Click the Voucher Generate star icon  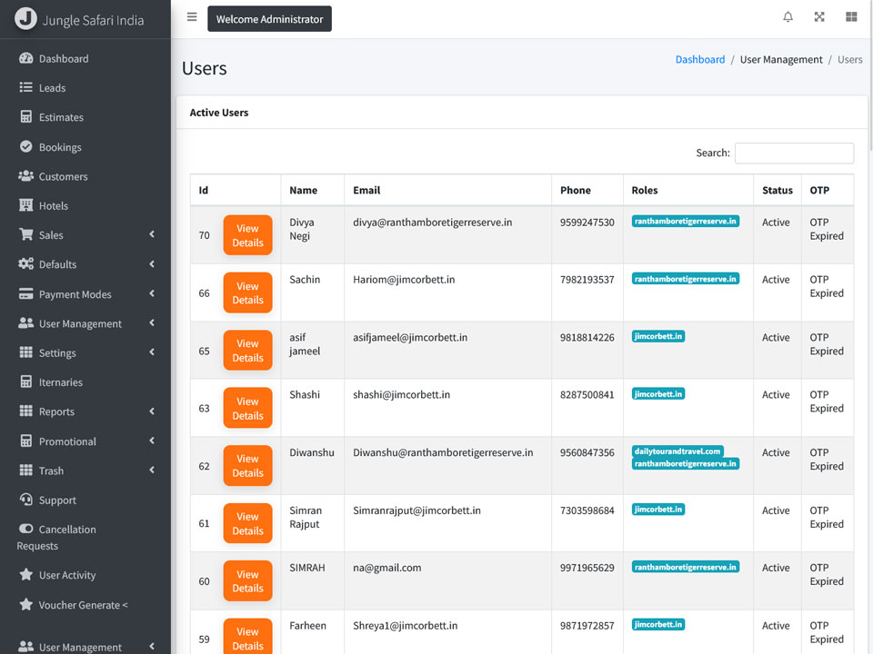coord(25,604)
